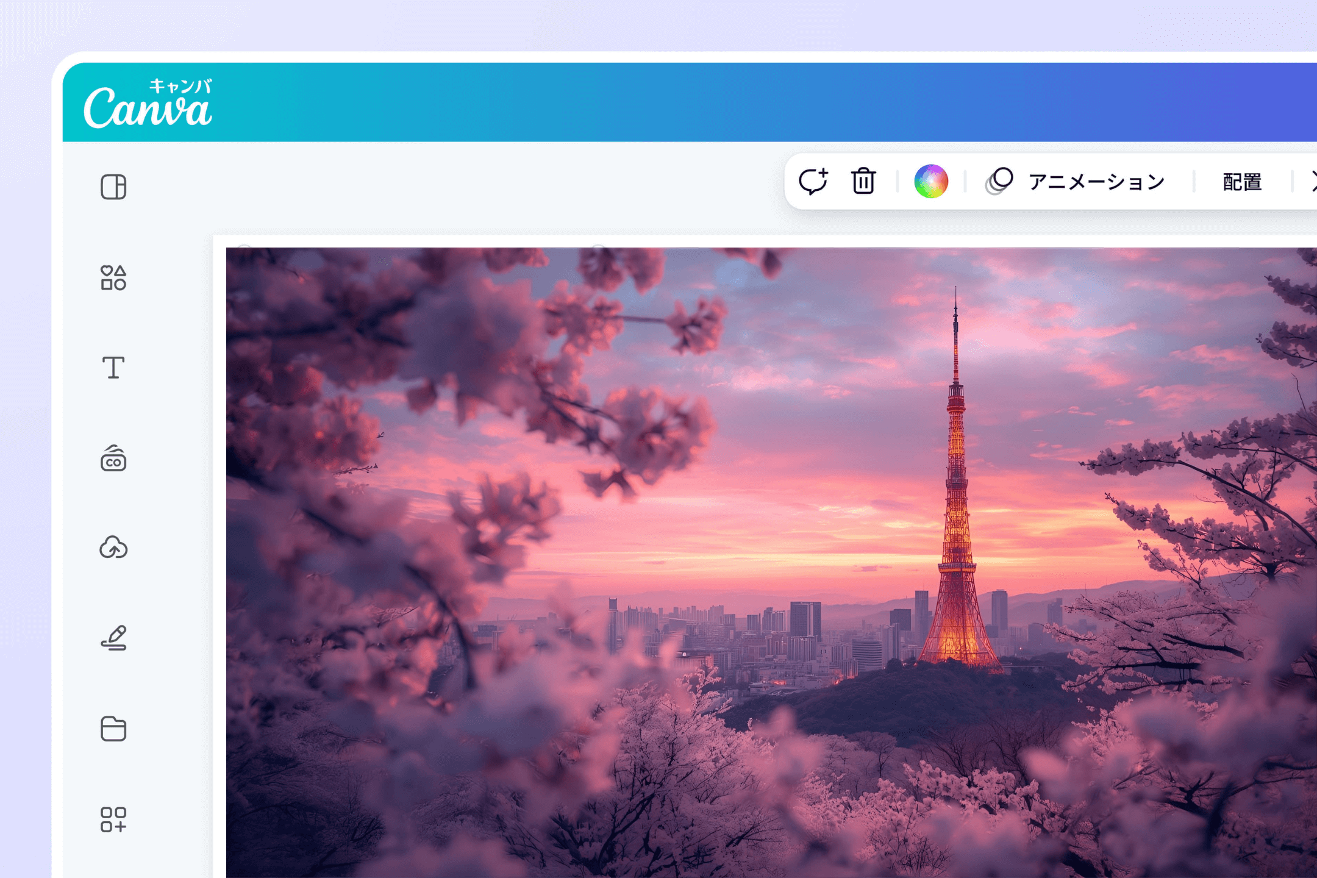The height and width of the screenshot is (878, 1317).
Task: Open the Brand kit panel
Action: [x=113, y=459]
